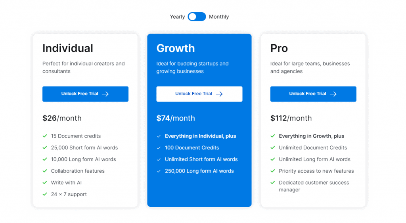
Task: Click the $74/month price text
Action: (176, 118)
